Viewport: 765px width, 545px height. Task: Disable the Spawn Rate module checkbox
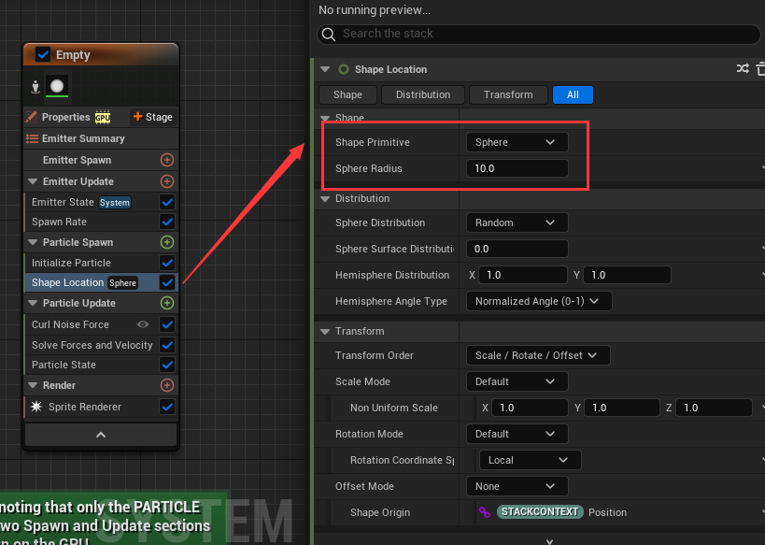167,222
